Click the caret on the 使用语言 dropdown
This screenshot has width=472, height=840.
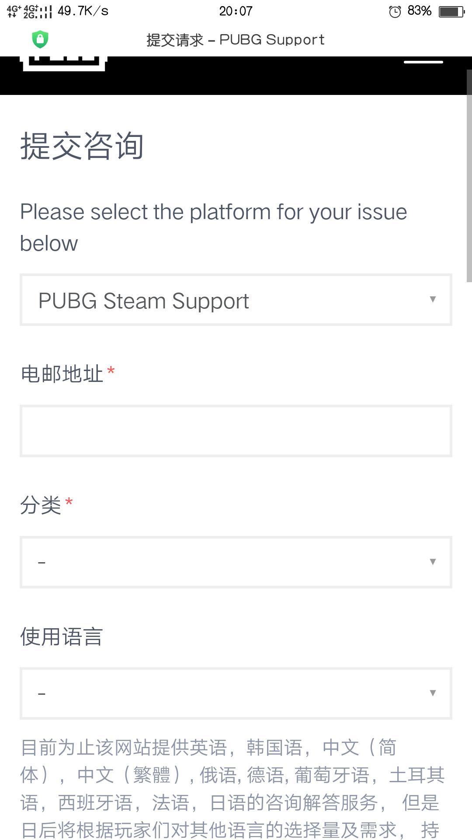(433, 693)
